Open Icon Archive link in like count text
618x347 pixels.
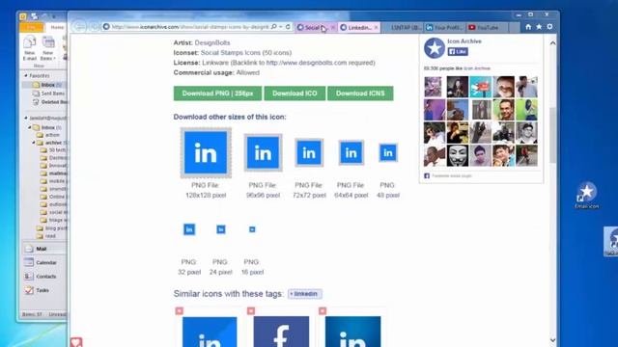[x=477, y=68]
